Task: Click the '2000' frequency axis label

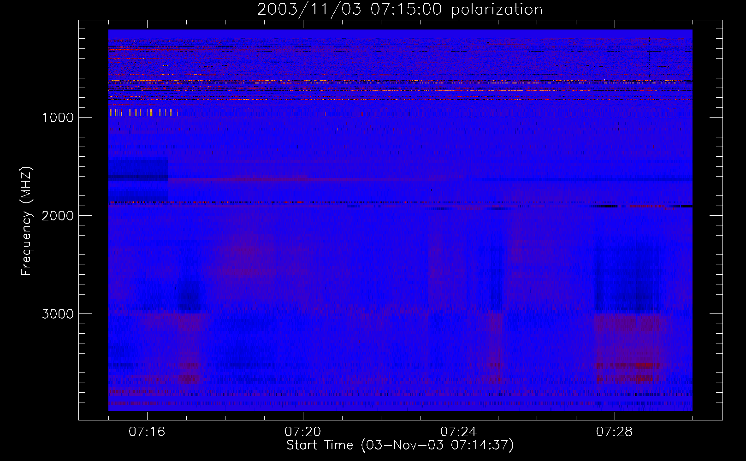Action: point(58,216)
